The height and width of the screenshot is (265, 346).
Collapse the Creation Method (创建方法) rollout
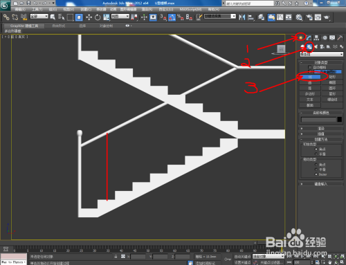click(321, 139)
